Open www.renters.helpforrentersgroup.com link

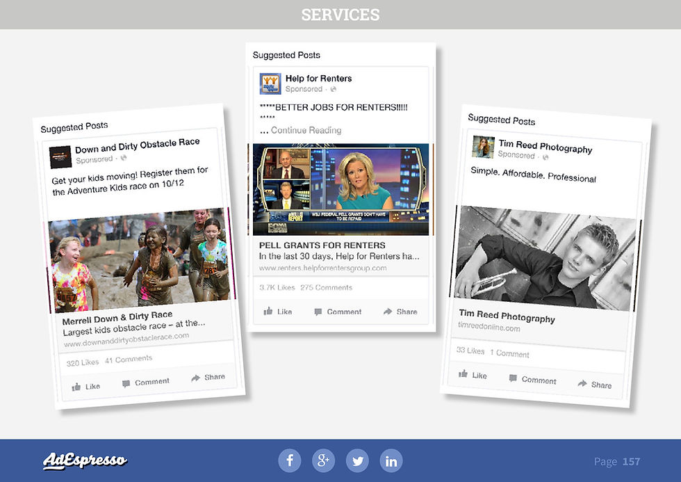(x=322, y=268)
